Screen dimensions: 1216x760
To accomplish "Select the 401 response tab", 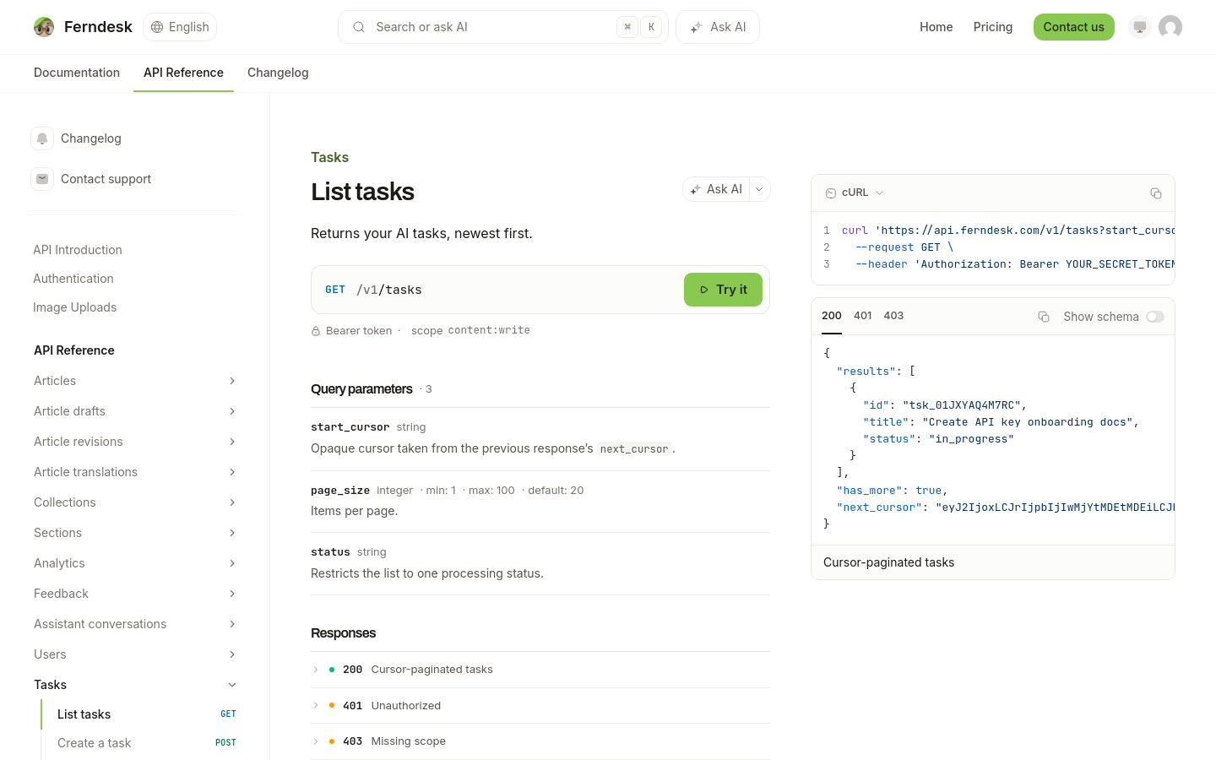I will tap(863, 316).
